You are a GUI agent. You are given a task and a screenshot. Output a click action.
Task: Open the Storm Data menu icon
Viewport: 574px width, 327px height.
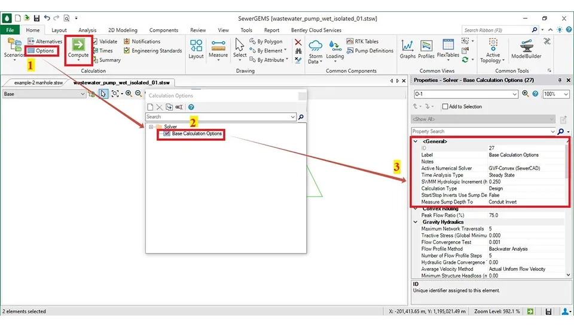tap(315, 49)
